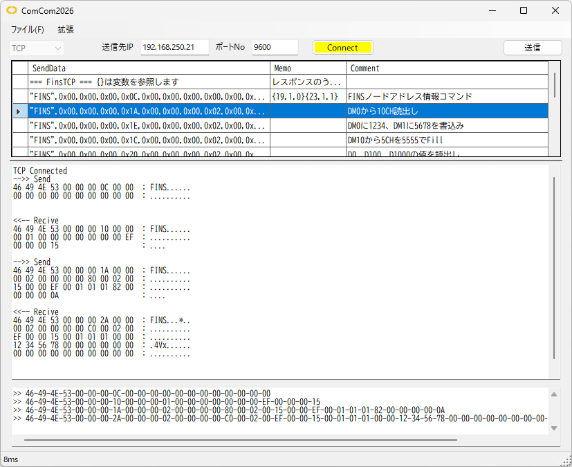This screenshot has height=467, width=572.
Task: Select the SendData cell containing 0x0C
Action: point(149,97)
